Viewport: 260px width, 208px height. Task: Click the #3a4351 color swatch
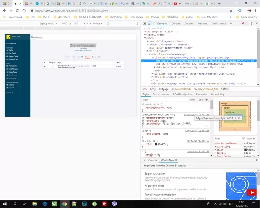click(156, 144)
